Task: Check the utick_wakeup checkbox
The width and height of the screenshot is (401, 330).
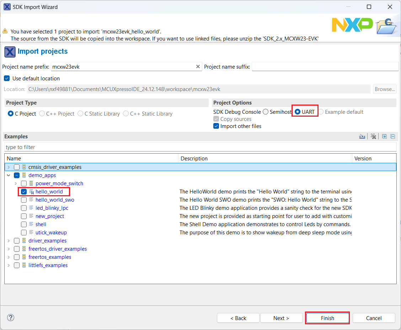Action: pyautogui.click(x=24, y=233)
